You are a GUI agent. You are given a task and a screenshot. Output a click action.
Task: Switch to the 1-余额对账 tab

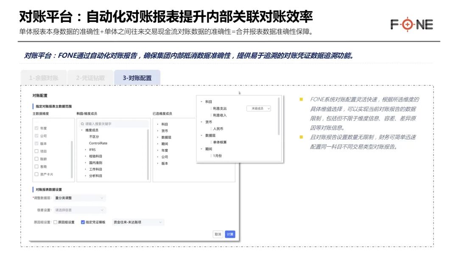point(44,77)
